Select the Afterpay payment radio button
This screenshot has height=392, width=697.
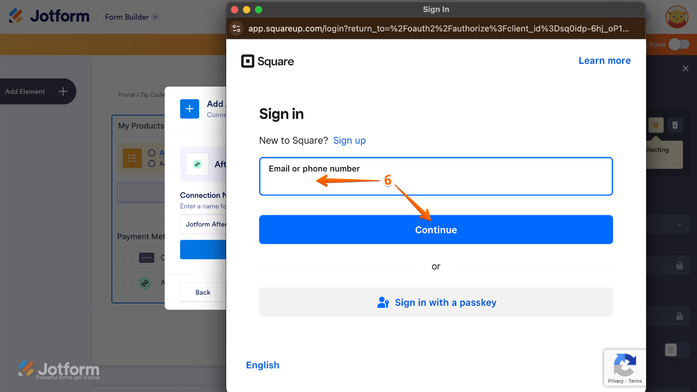point(127,283)
